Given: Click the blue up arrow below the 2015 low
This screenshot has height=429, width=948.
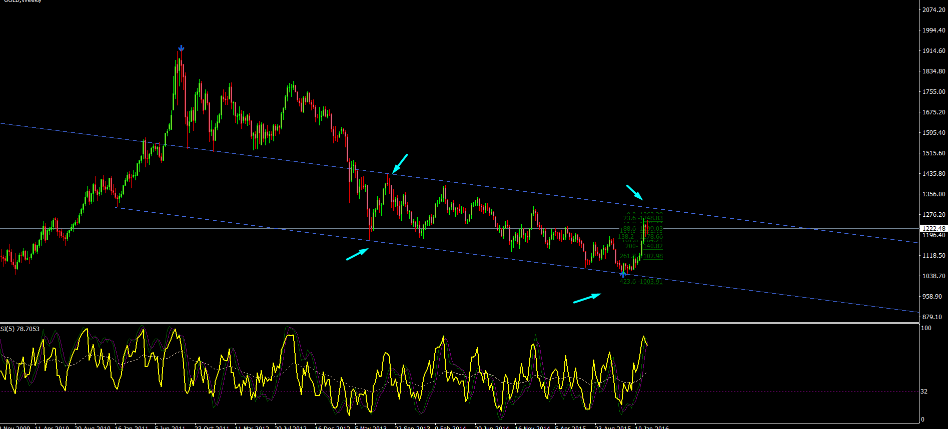Looking at the screenshot, I should click(x=623, y=274).
